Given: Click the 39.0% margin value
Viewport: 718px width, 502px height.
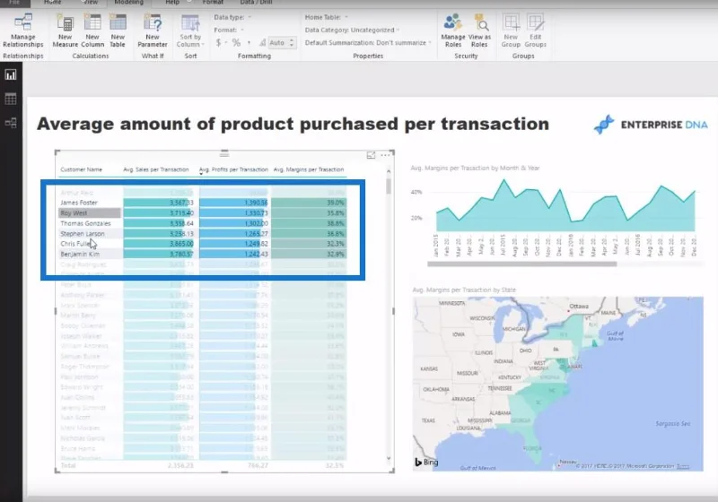Looking at the screenshot, I should tap(336, 203).
